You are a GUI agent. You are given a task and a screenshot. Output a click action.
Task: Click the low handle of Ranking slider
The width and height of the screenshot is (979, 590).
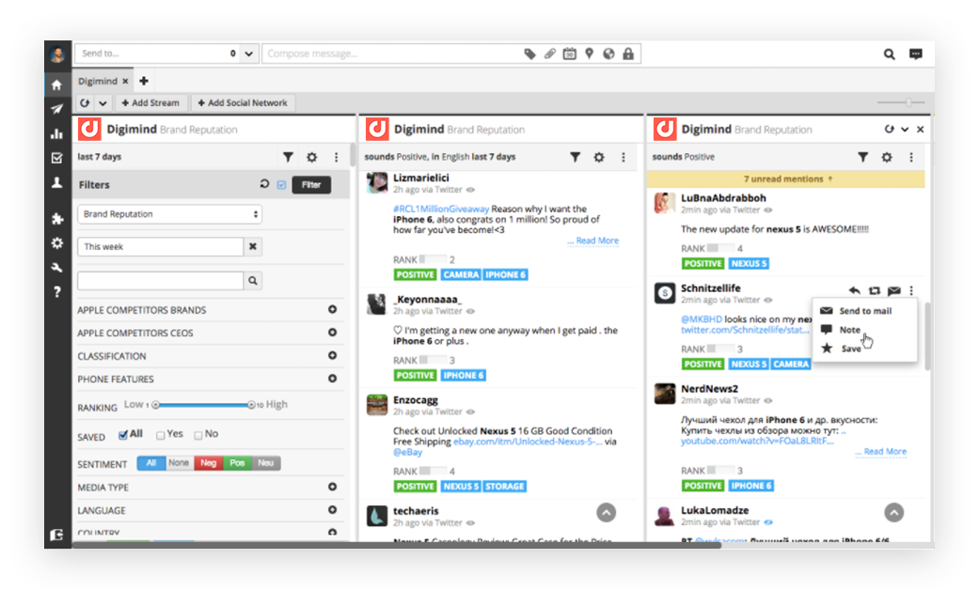(x=155, y=405)
